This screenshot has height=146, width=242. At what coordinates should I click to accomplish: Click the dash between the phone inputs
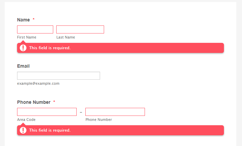click(x=81, y=112)
